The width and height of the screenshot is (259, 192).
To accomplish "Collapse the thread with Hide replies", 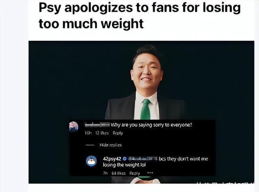I will [x=110, y=145].
